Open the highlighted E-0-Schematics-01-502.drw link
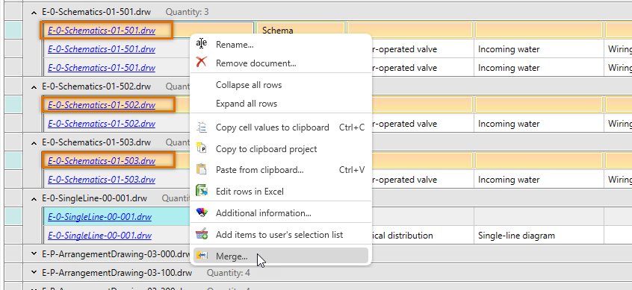The width and height of the screenshot is (632, 290). coord(102,105)
